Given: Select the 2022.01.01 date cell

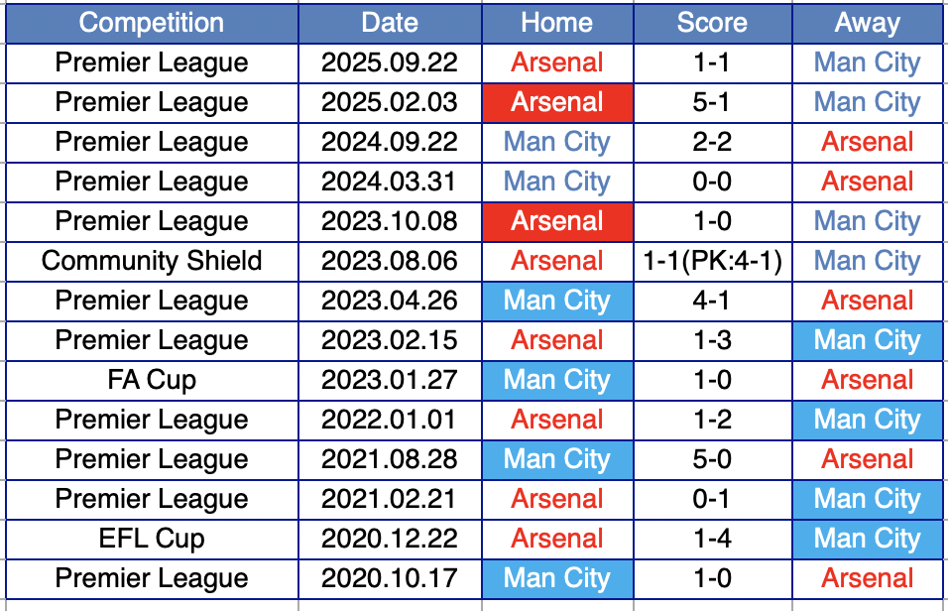Looking at the screenshot, I should (389, 420).
